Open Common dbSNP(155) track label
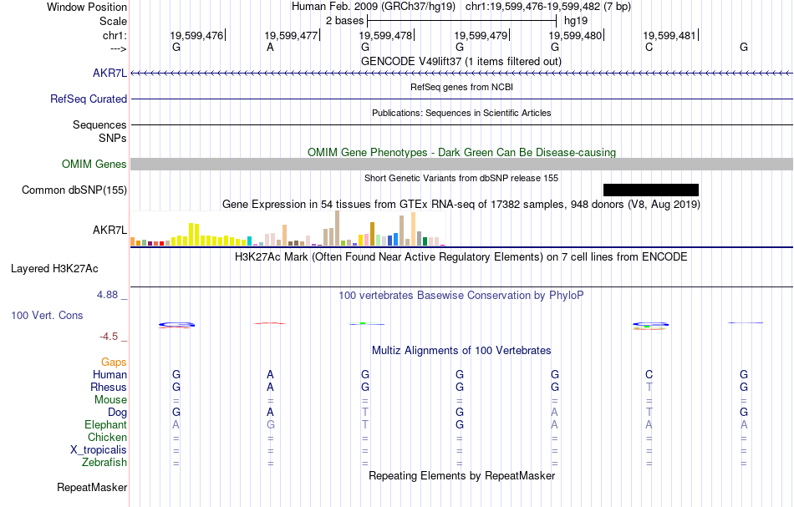This screenshot has height=507, width=794. [x=74, y=190]
